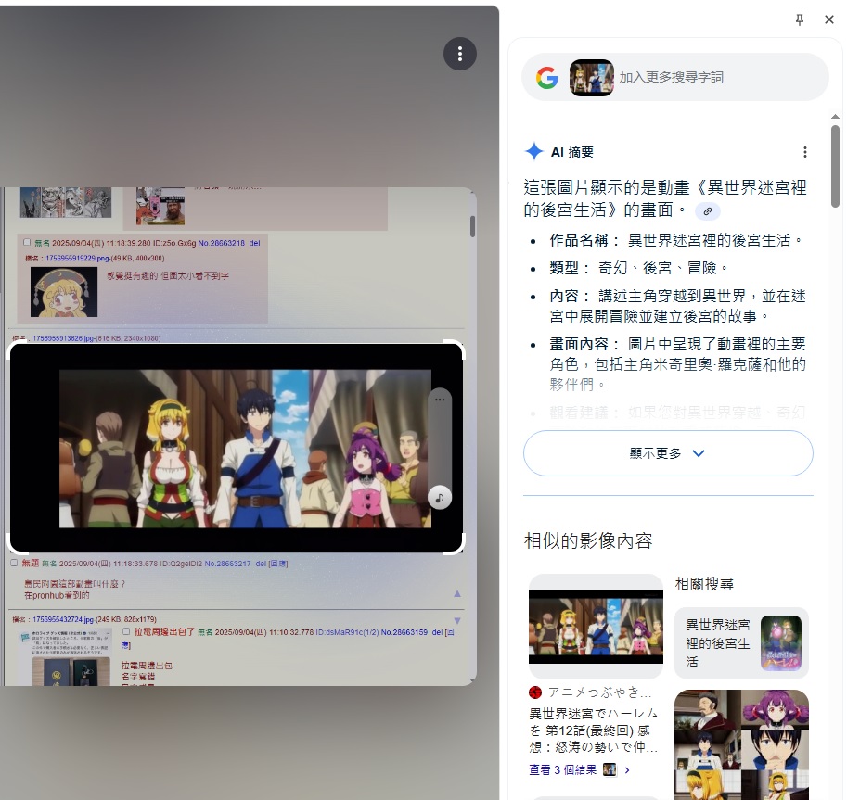Open post number No.28663217 link
The height and width of the screenshot is (800, 847).
[227, 564]
